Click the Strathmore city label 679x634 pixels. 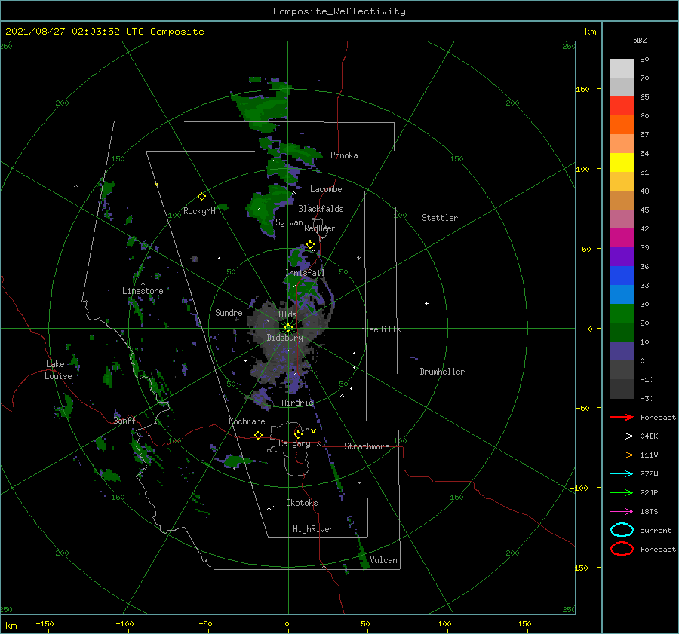tap(367, 446)
